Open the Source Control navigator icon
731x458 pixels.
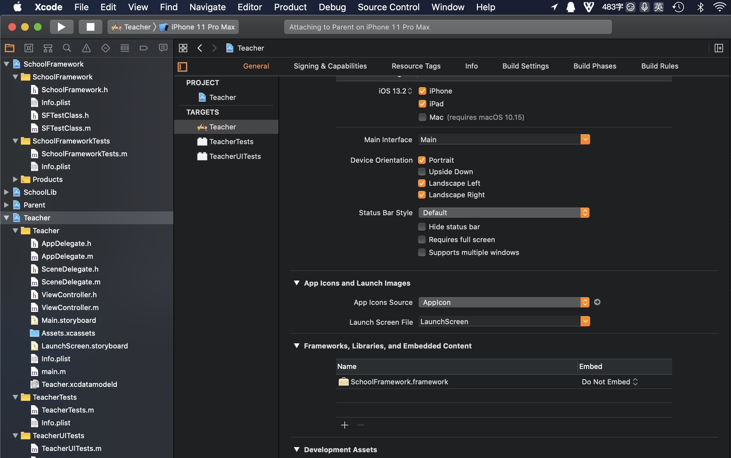[x=29, y=48]
